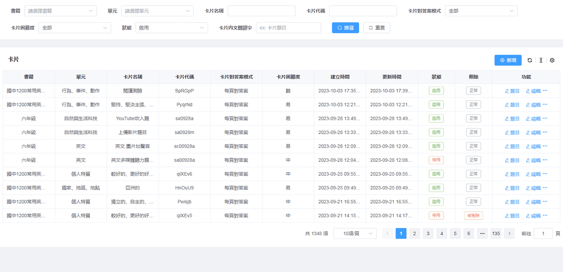Click the 新增 add button
563x272 pixels.
click(508, 60)
